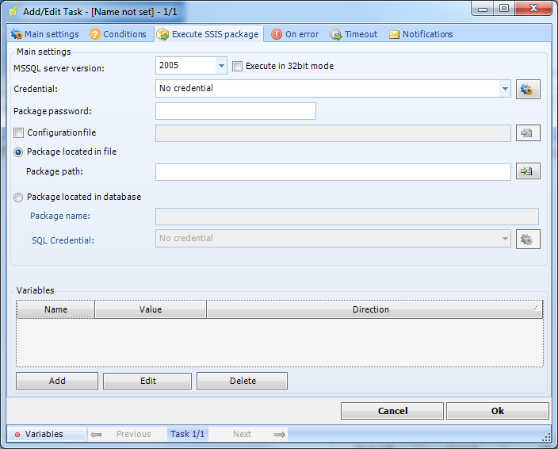The image size is (558, 449).
Task: Open the Notifications tab
Action: tap(421, 34)
